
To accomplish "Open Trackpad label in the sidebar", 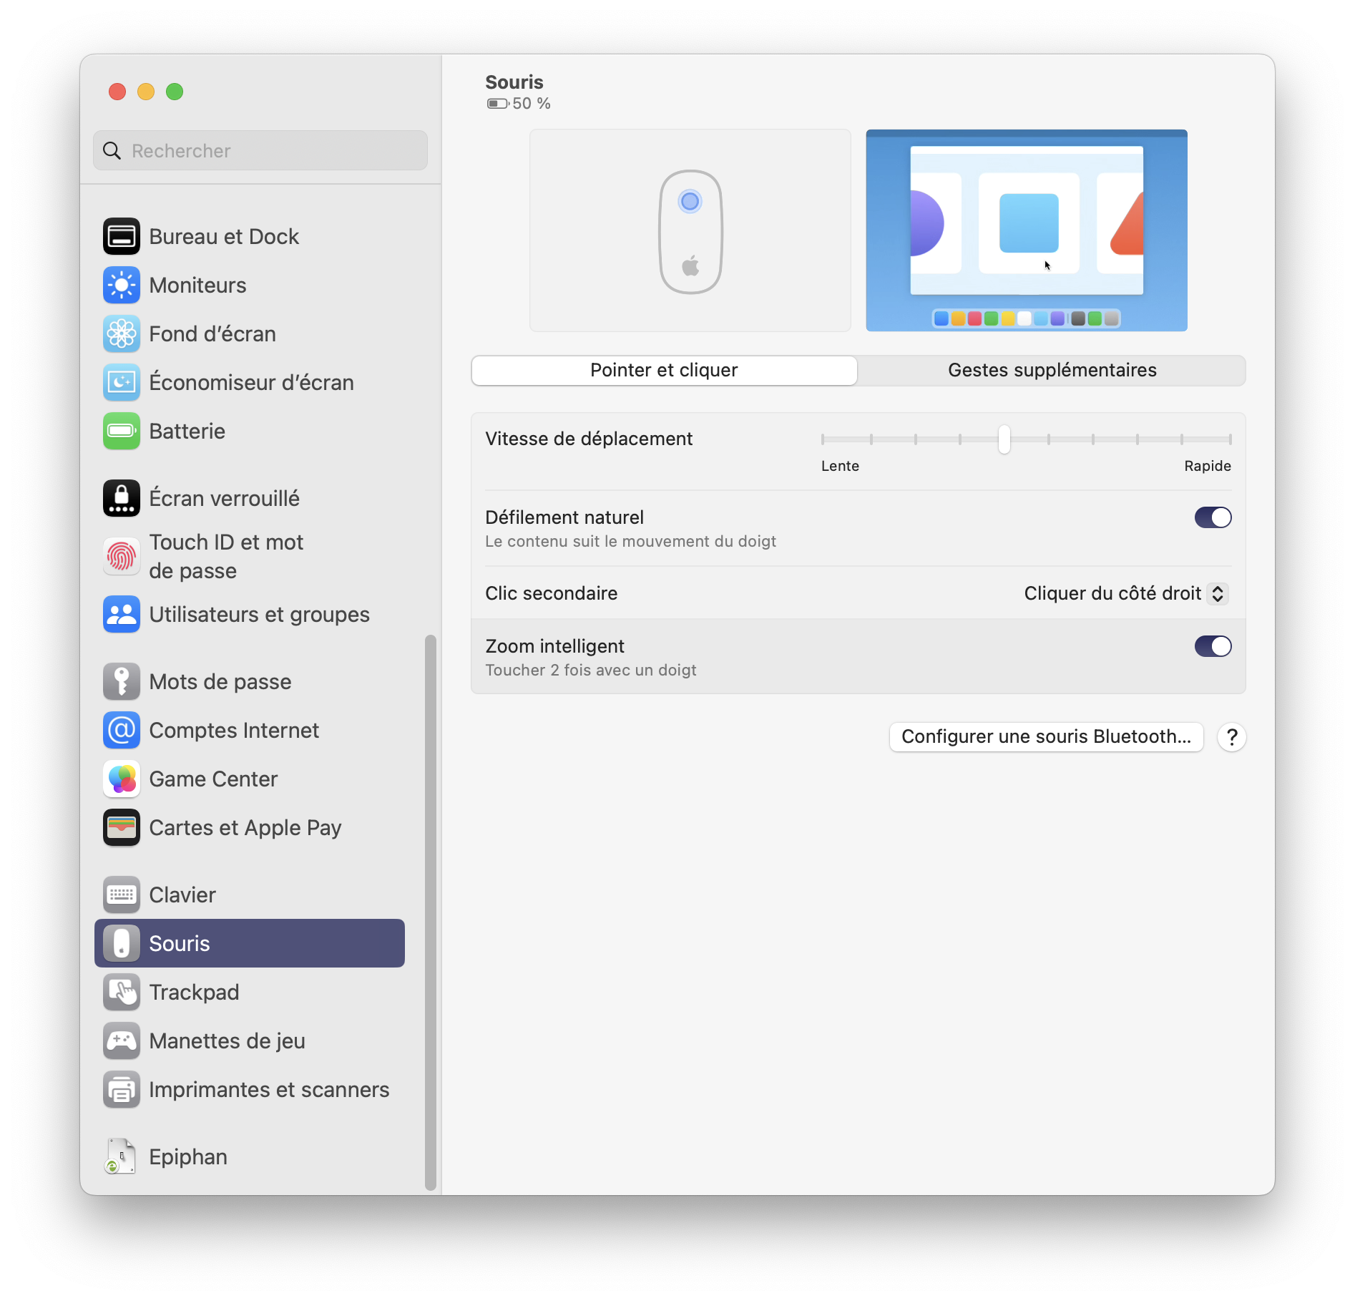I will pyautogui.click(x=195, y=993).
